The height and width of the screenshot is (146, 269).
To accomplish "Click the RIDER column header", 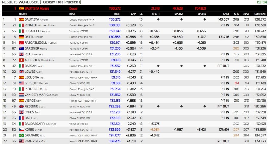I will (x=23, y=14).
